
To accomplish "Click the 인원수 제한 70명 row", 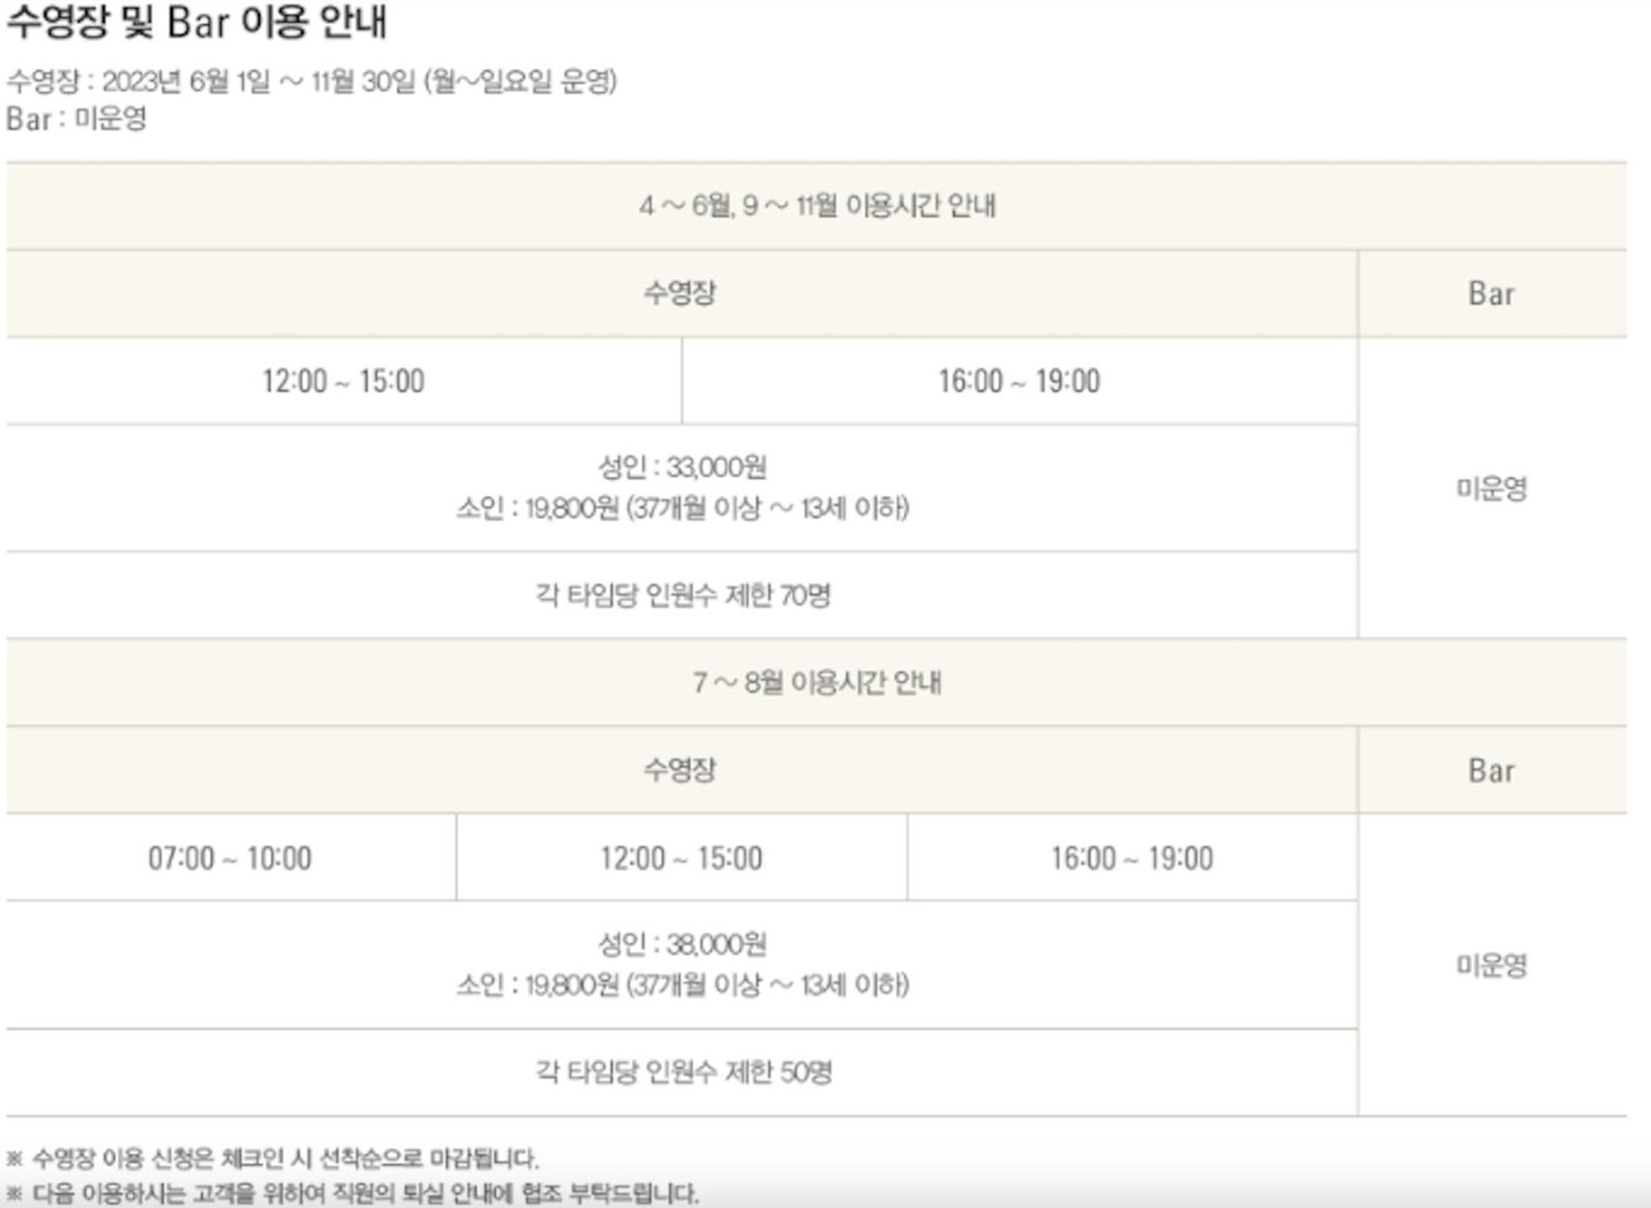I will (x=681, y=595).
